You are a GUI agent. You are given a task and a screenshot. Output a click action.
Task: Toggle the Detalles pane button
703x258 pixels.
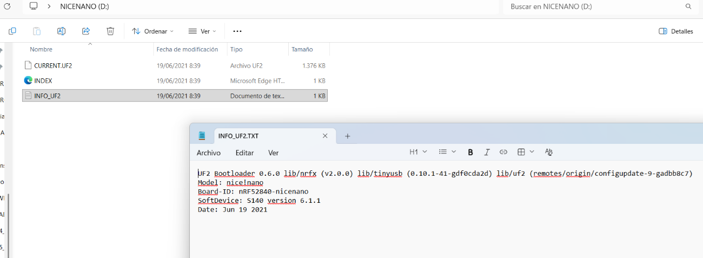click(676, 31)
